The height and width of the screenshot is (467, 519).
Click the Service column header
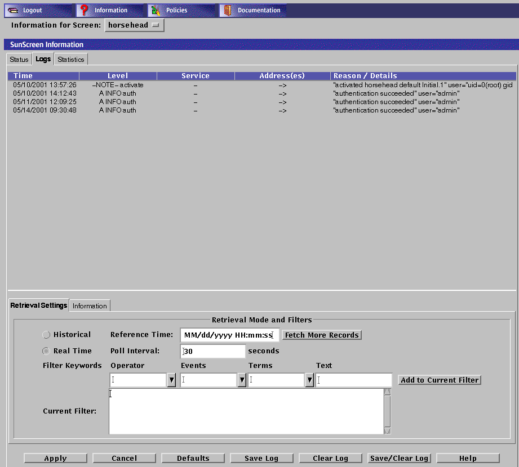[x=196, y=76]
